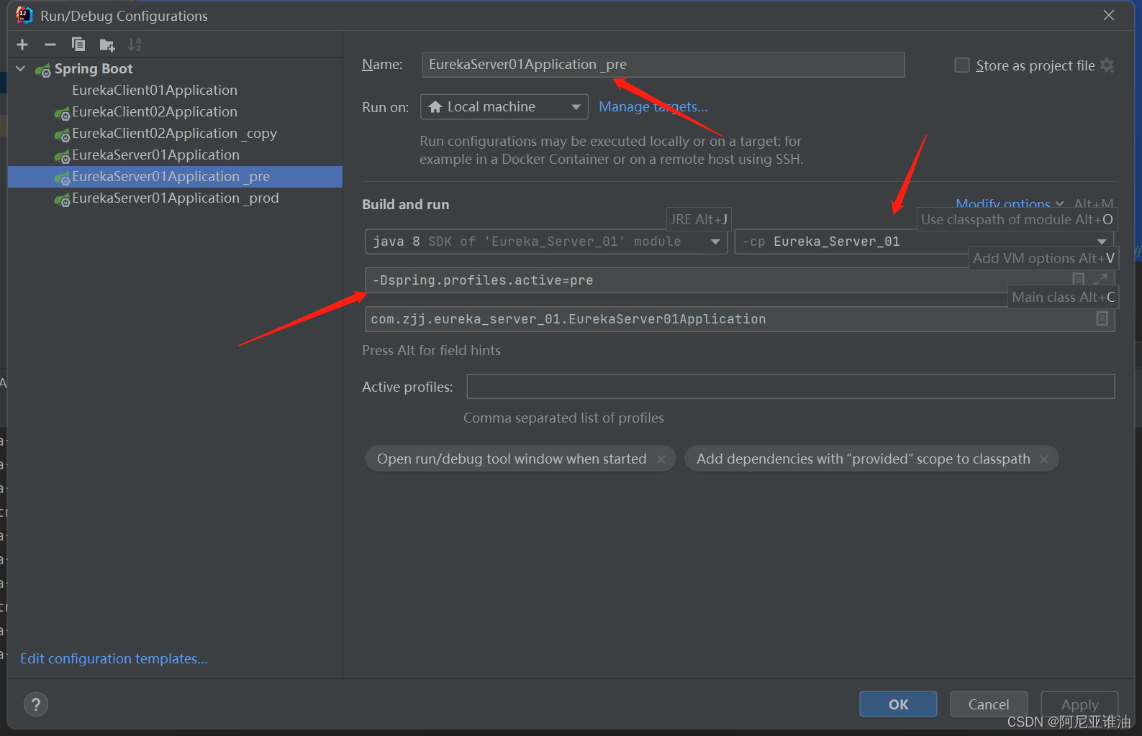
Task: Focus the VM options field -Dspring.profiles.active=pre
Action: (x=740, y=280)
